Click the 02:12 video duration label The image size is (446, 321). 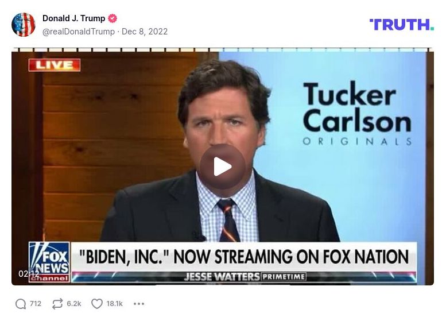coord(29,274)
